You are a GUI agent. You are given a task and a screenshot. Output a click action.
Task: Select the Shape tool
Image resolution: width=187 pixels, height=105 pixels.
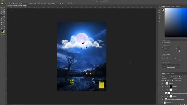[1, 26]
